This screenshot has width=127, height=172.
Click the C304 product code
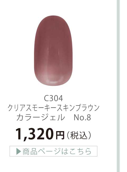click(53, 98)
